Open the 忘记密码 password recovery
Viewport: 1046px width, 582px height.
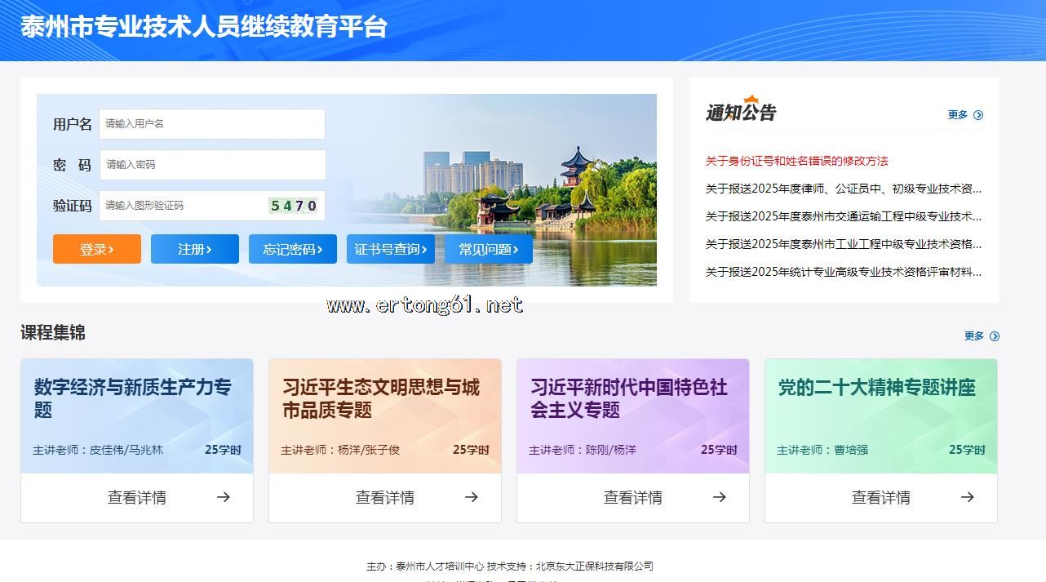click(293, 249)
